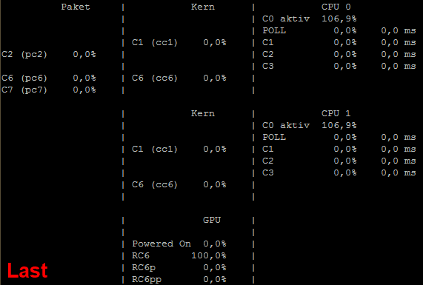Select the GPU section heading

coord(212,220)
